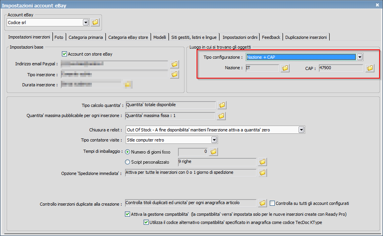
Task: Click folder icon beside Tipo inserzione
Action: coord(174,74)
